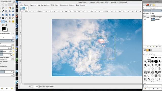Adjust the tool opacity slider

tap(7, 41)
